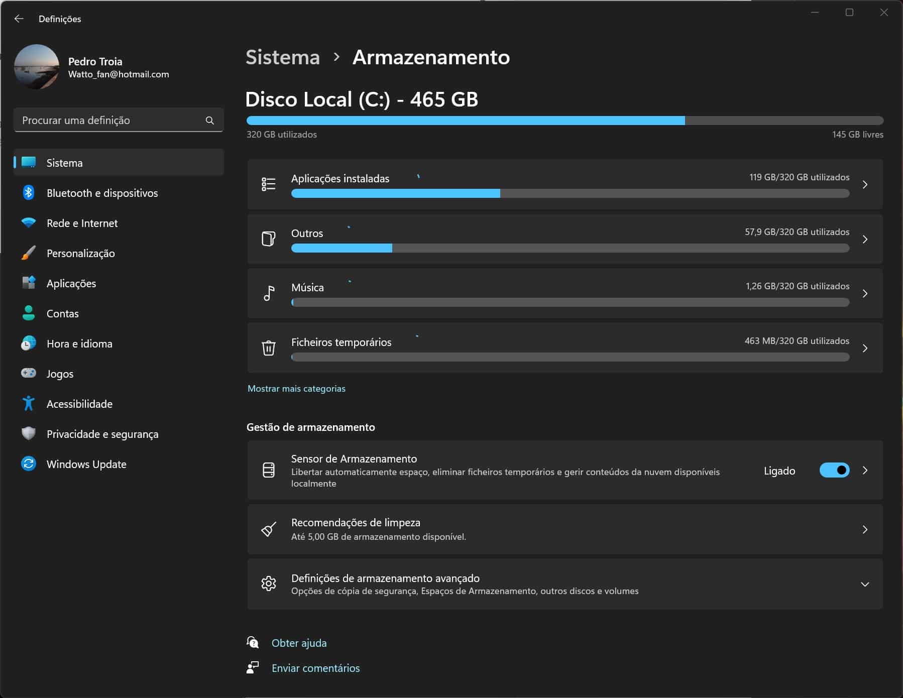Click the back arrow icon
The width and height of the screenshot is (903, 698).
19,19
